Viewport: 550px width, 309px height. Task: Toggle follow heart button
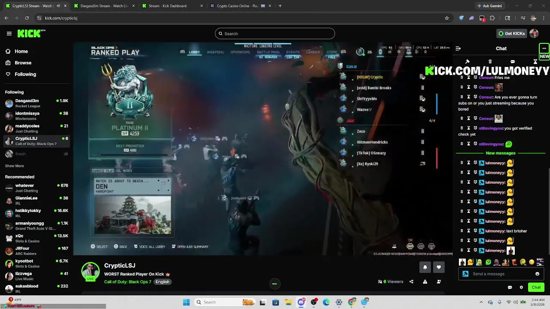pyautogui.click(x=439, y=267)
